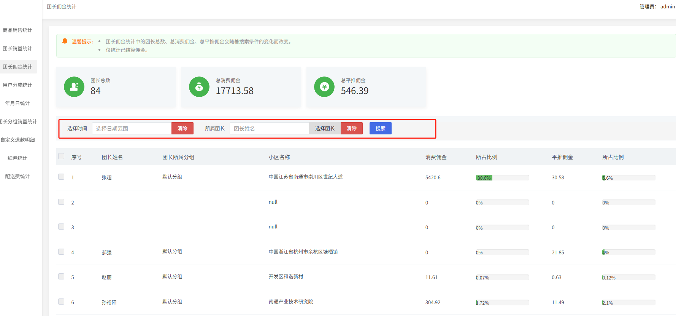This screenshot has width=676, height=316.
Task: Tick the checkbox for row 6 孙裕阳
Action: pos(61,302)
